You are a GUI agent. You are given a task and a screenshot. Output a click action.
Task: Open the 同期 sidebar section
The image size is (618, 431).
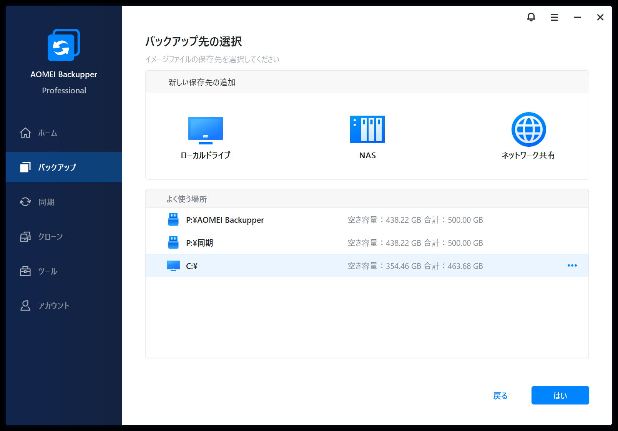coord(46,202)
